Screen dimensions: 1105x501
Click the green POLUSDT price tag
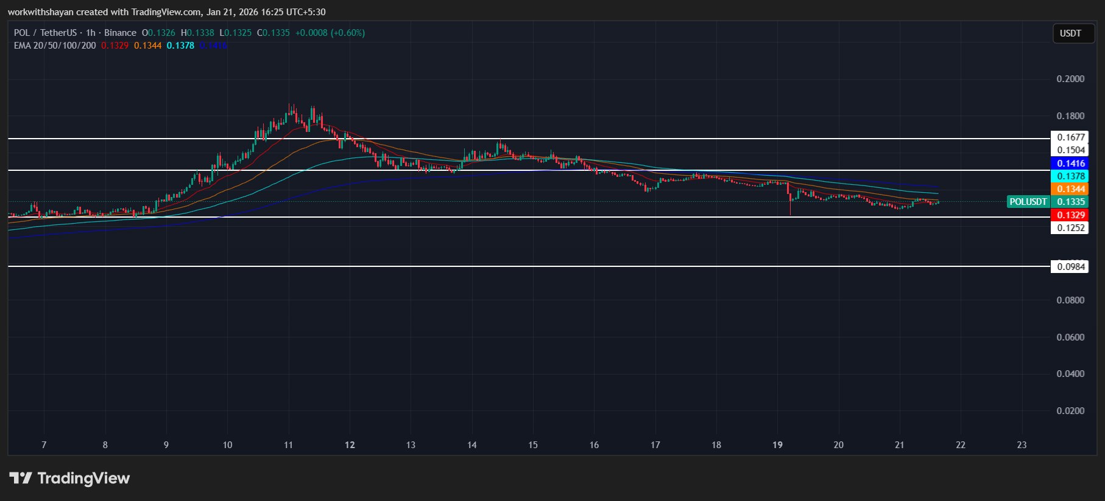coord(1028,202)
